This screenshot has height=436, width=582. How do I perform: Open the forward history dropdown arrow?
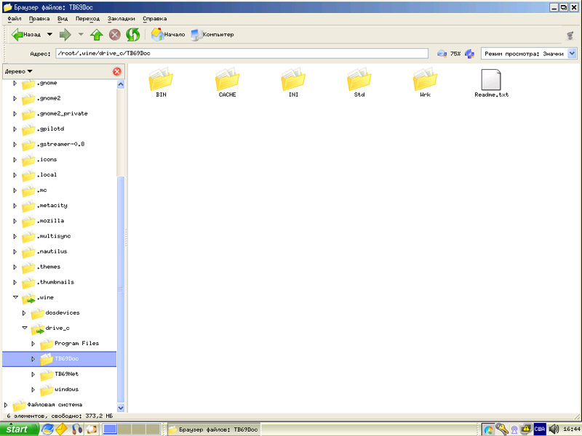click(x=81, y=34)
